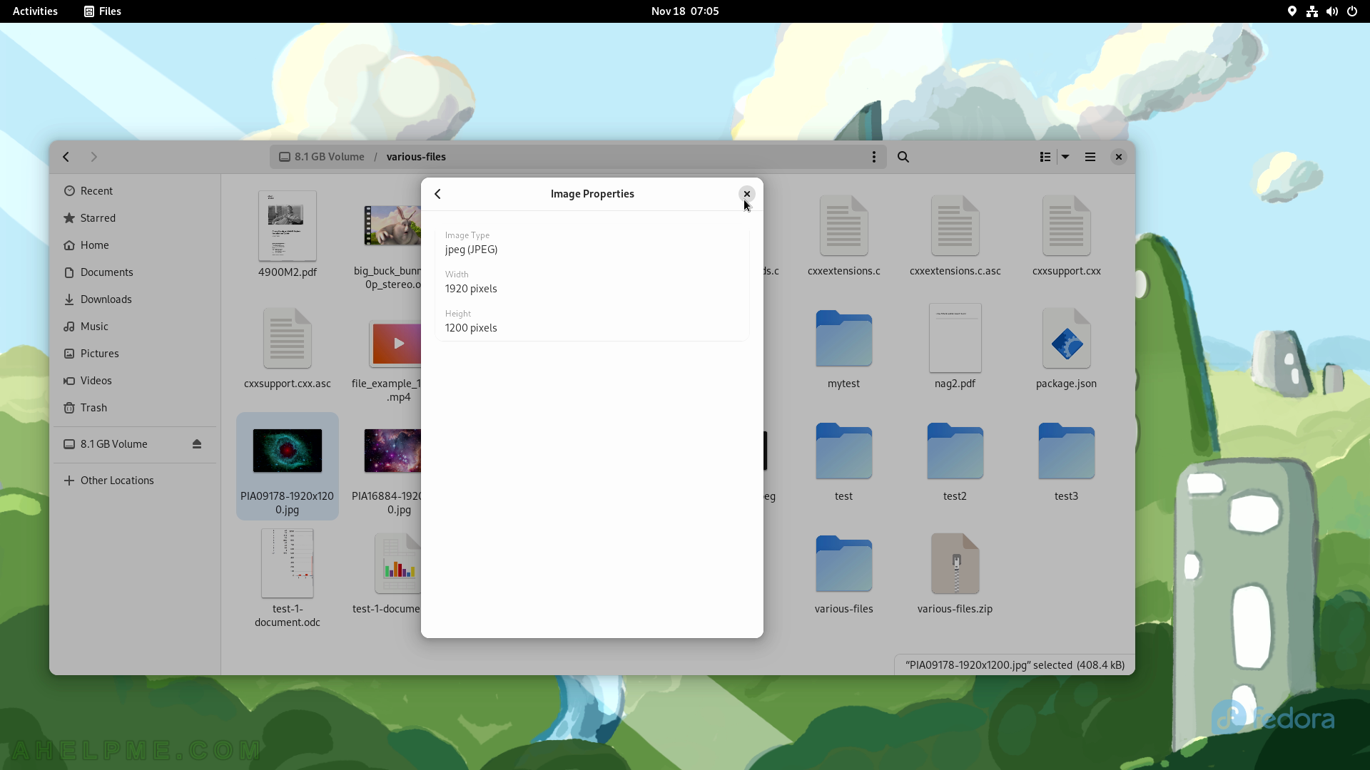Screen dimensions: 1370x770
Task: Open Starred in the sidebar
Action: click(135, 218)
